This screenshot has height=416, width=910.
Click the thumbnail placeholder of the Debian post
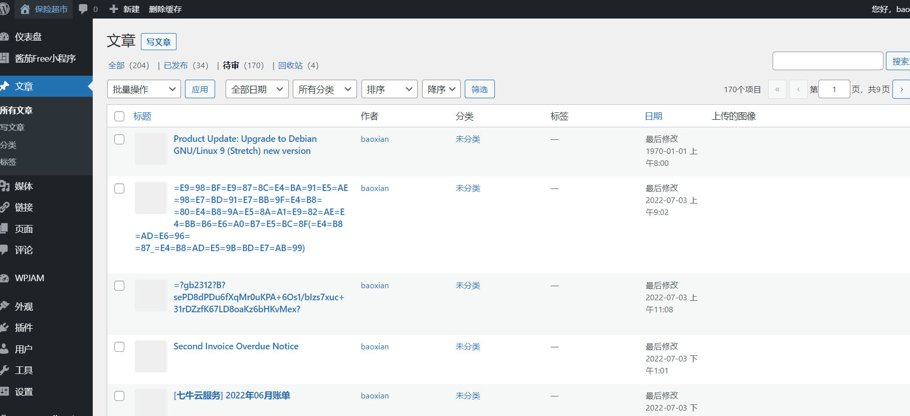(x=151, y=149)
